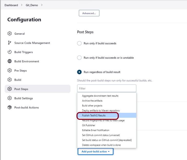Image resolution: width=187 pixels, height=160 pixels.
Task: Select Run regardless of build result
Action: (x=80, y=72)
